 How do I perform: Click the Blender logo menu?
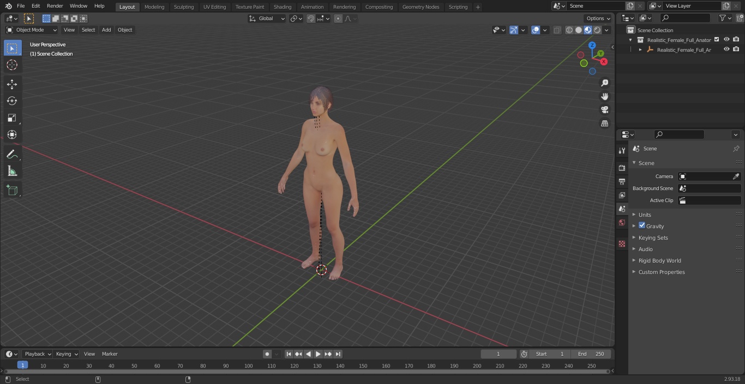[8, 6]
